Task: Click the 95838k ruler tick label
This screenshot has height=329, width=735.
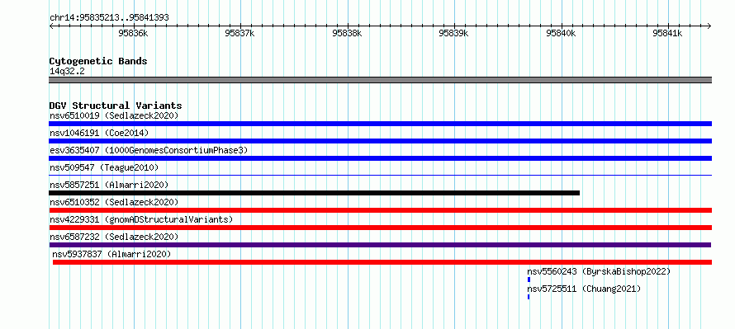Action: pyautogui.click(x=348, y=33)
